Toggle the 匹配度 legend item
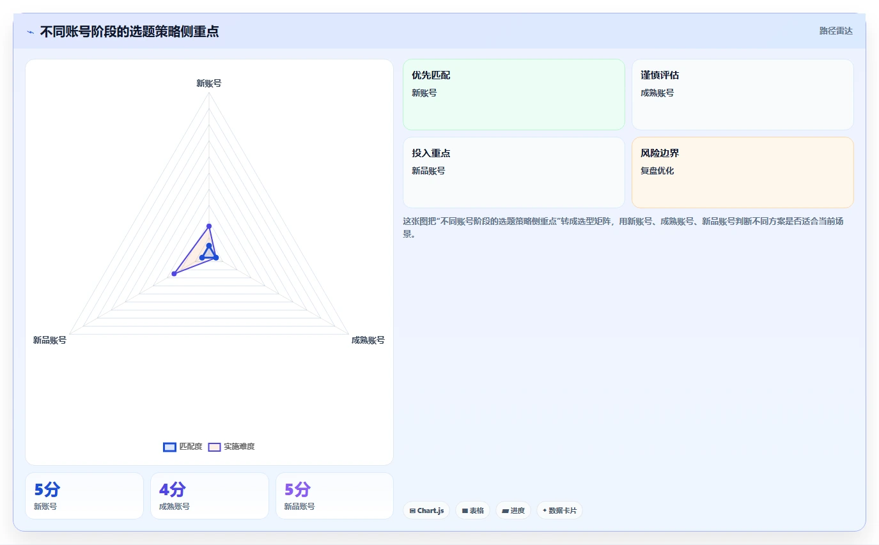The width and height of the screenshot is (879, 545). (x=183, y=447)
